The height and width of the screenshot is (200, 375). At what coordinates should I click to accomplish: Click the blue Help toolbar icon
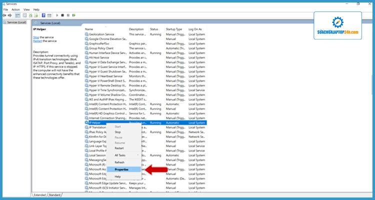tap(43, 15)
